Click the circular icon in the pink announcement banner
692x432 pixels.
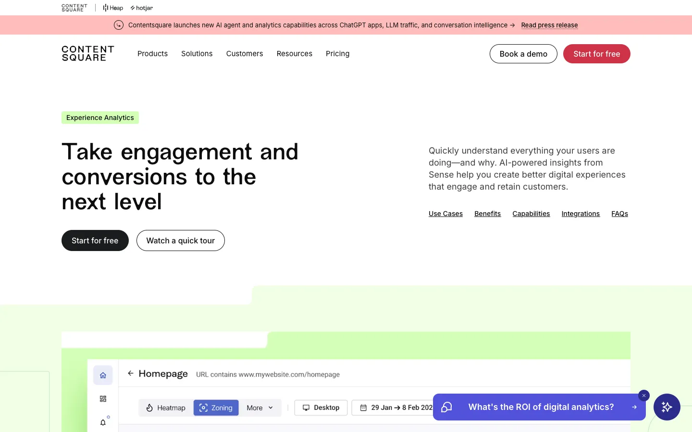pos(119,25)
